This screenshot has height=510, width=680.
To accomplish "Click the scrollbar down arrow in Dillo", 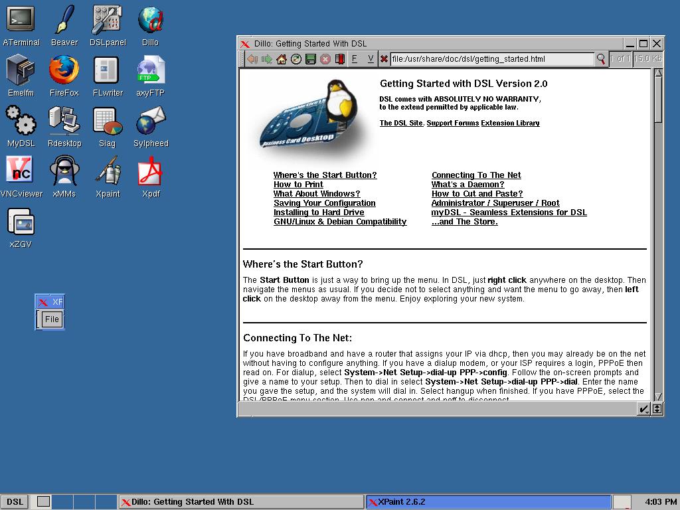I will [658, 396].
